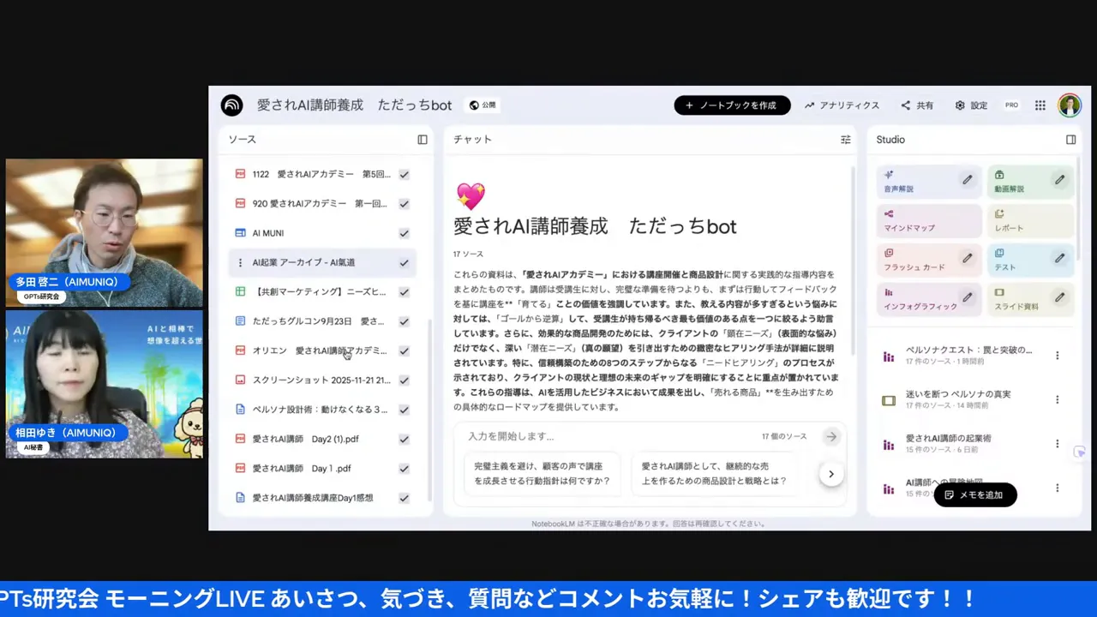The image size is (1097, 617).
Task: Generate a 動画解説 video overview
Action: coord(1022,183)
